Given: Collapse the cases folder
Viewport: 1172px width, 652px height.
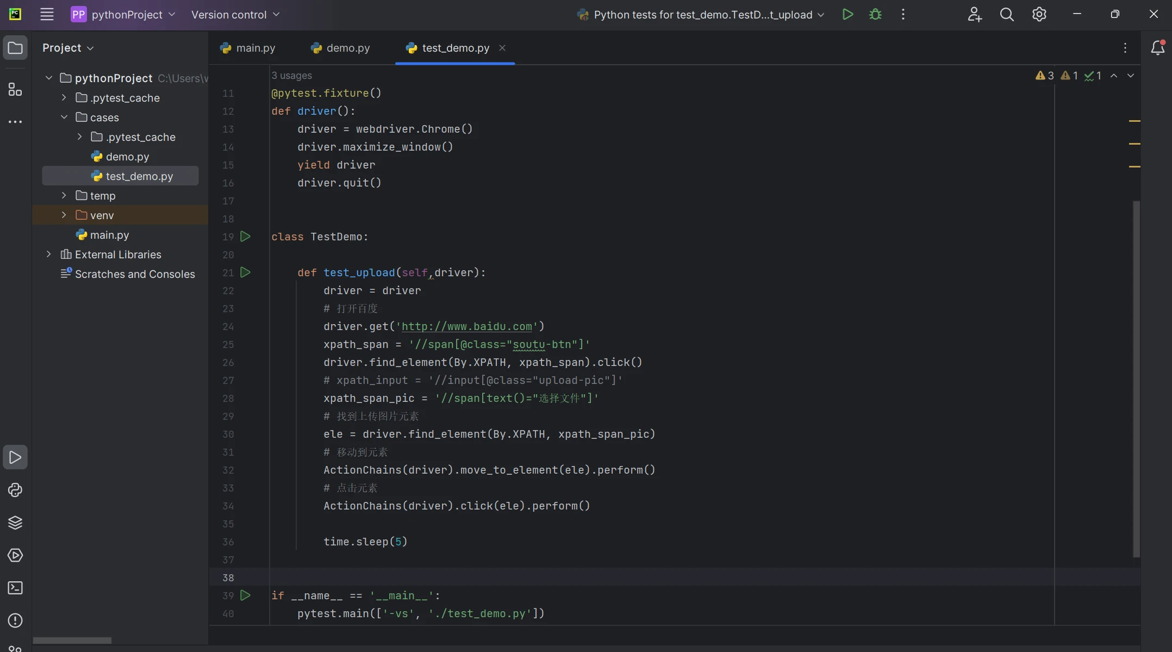Looking at the screenshot, I should click(64, 117).
